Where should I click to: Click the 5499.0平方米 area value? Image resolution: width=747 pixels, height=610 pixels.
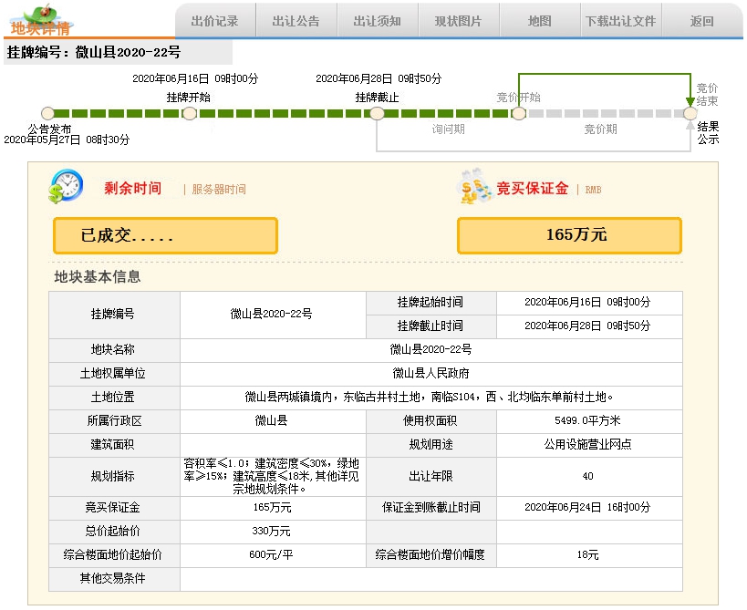pyautogui.click(x=589, y=421)
